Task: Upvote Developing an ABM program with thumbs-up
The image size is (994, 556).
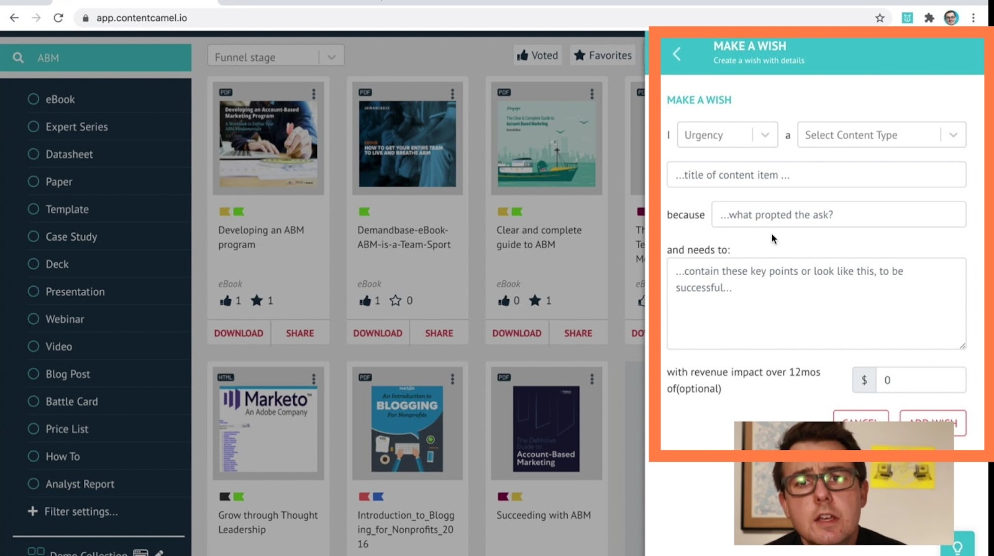Action: (226, 300)
